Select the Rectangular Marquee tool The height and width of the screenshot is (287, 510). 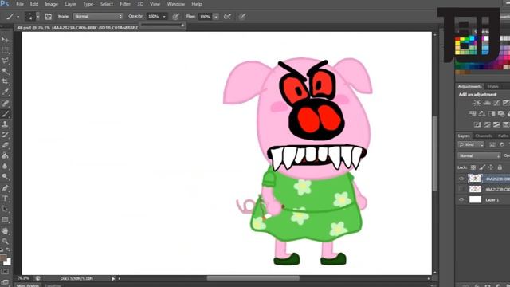click(6, 50)
